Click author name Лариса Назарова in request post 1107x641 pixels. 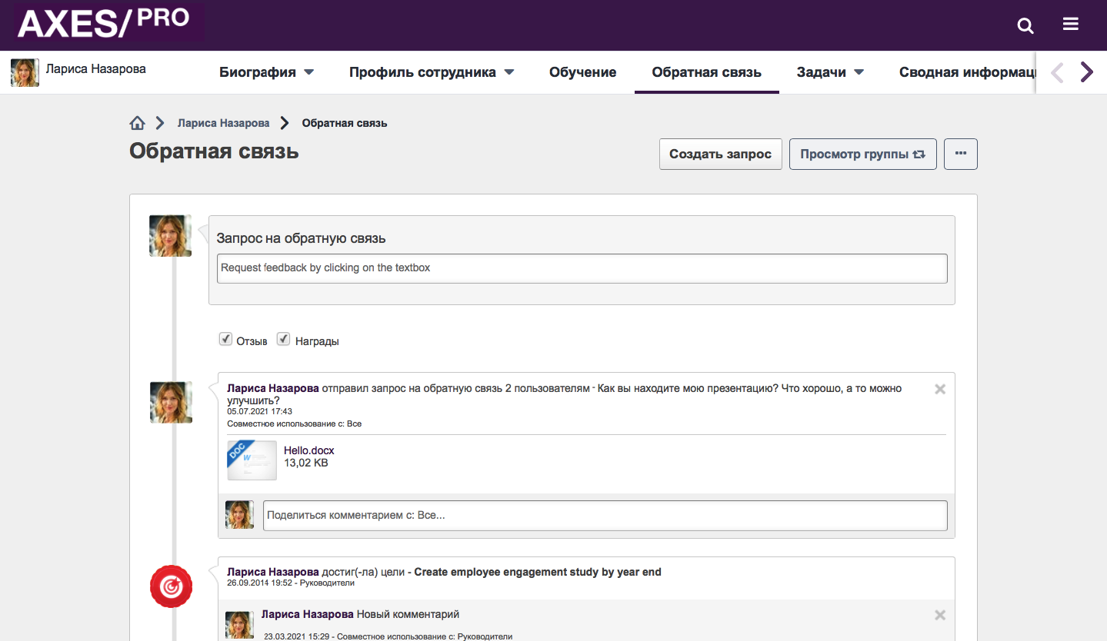point(273,388)
